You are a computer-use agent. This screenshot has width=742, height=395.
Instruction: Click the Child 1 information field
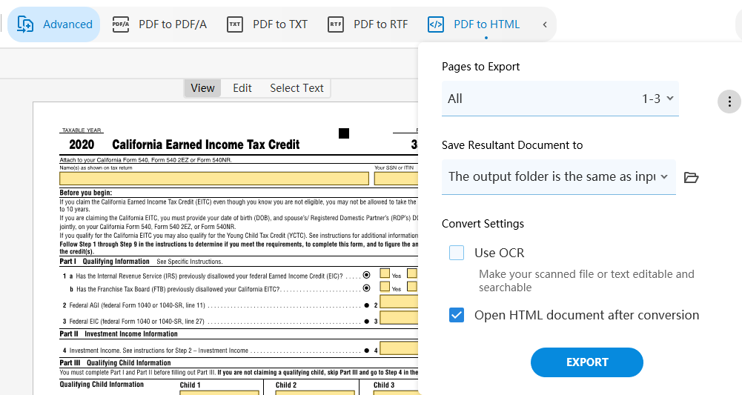pyautogui.click(x=219, y=393)
